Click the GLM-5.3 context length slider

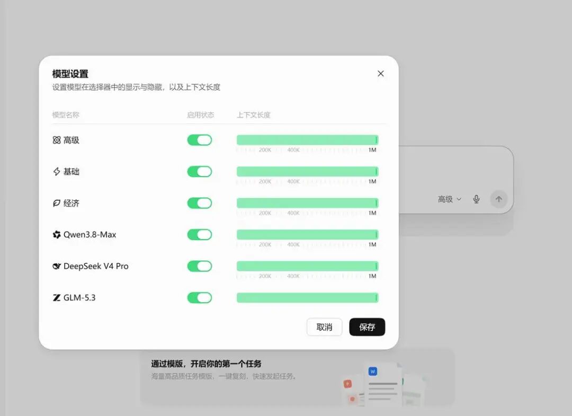[308, 298]
